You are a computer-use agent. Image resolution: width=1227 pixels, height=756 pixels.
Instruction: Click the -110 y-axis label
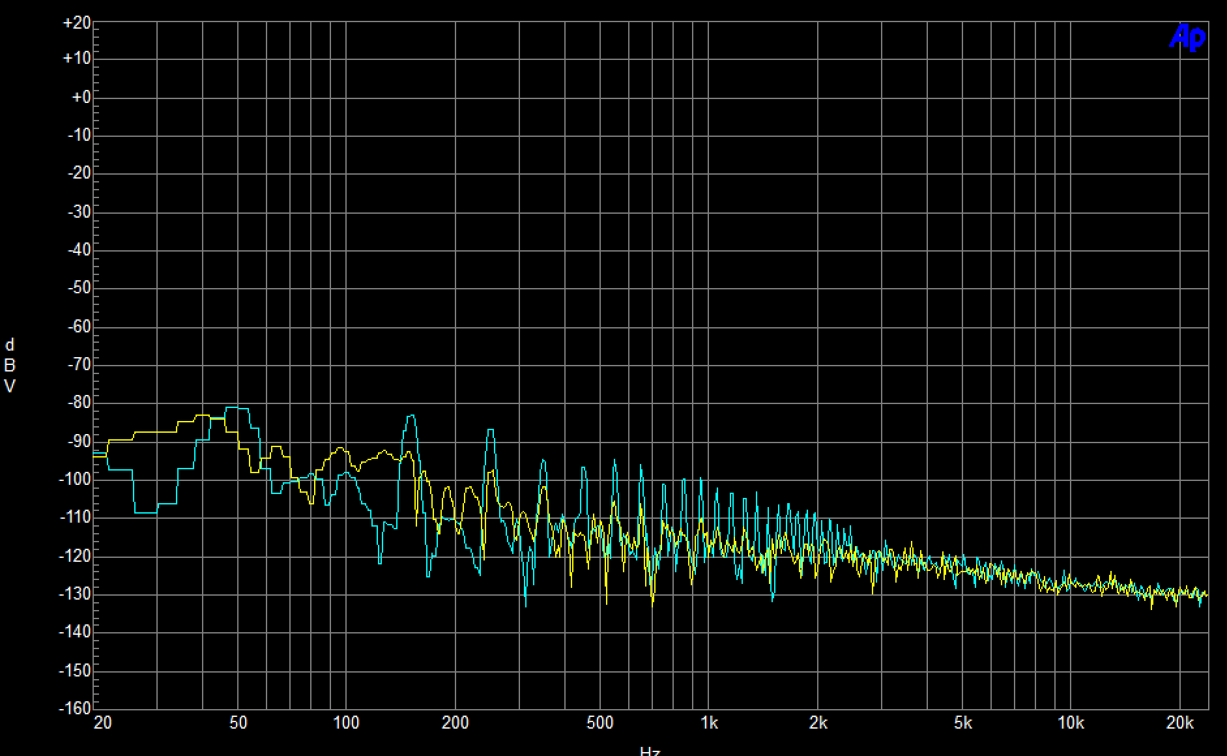(x=75, y=517)
